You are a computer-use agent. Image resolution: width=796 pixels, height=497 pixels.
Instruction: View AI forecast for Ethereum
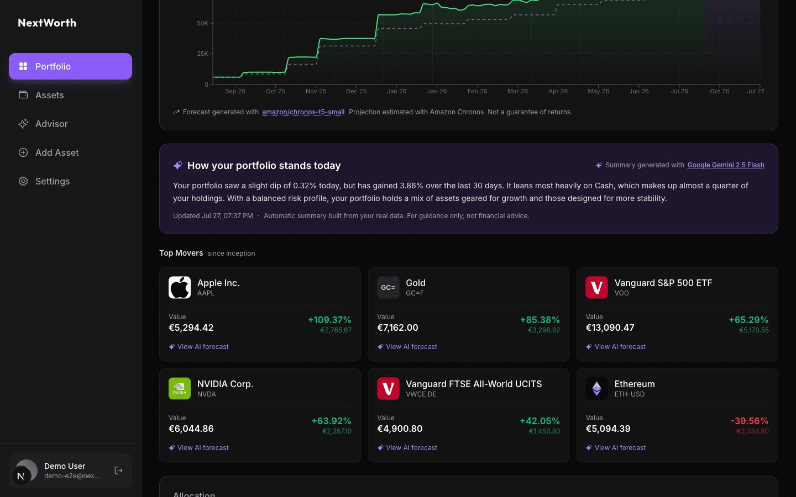(x=615, y=448)
